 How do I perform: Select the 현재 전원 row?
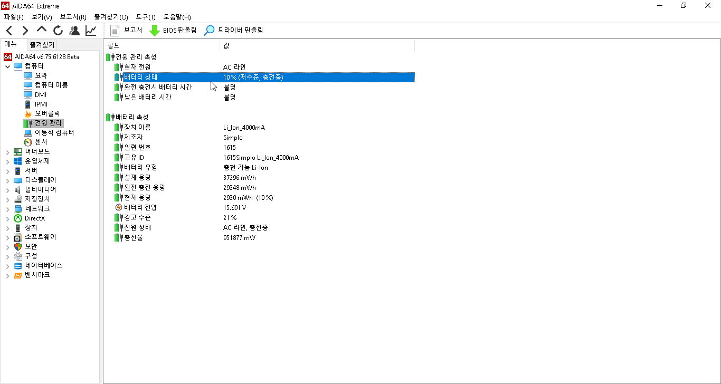[264, 67]
